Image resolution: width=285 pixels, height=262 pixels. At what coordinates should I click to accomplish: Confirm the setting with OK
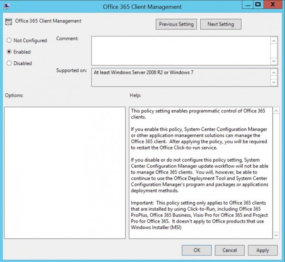[197, 250]
